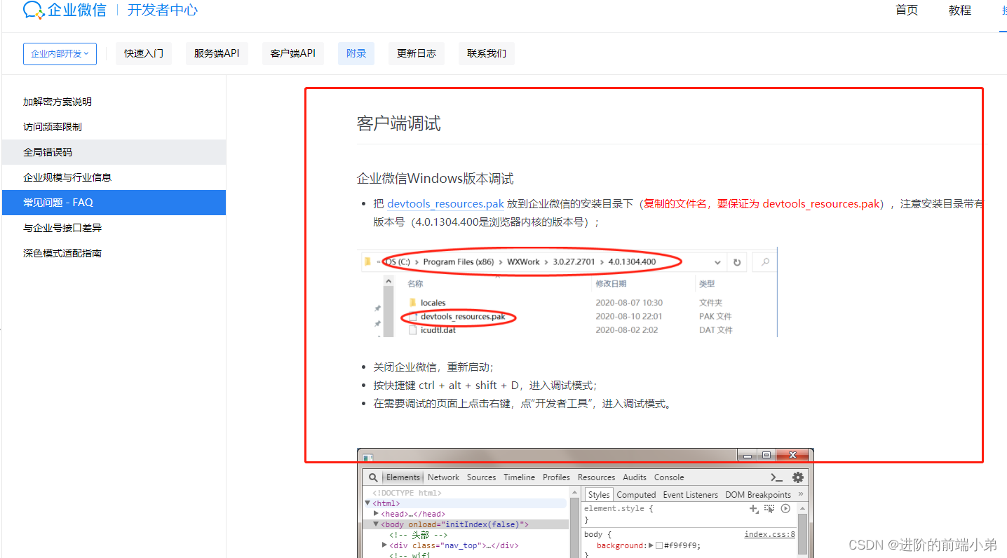Screen dimensions: 1007x558
Task: Switch to DevTools Audits tab
Action: pos(635,477)
